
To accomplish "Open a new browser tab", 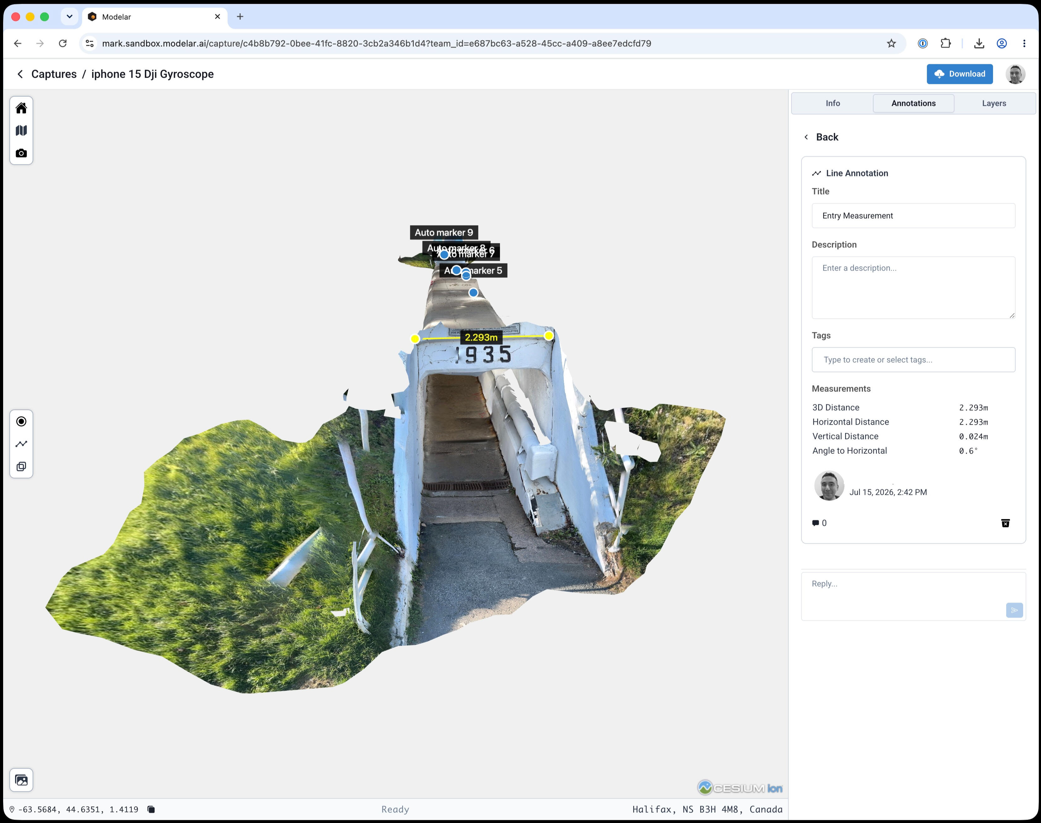I will coord(240,17).
